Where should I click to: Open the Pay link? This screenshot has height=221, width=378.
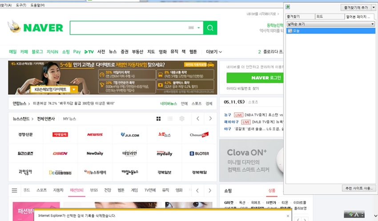point(77,52)
